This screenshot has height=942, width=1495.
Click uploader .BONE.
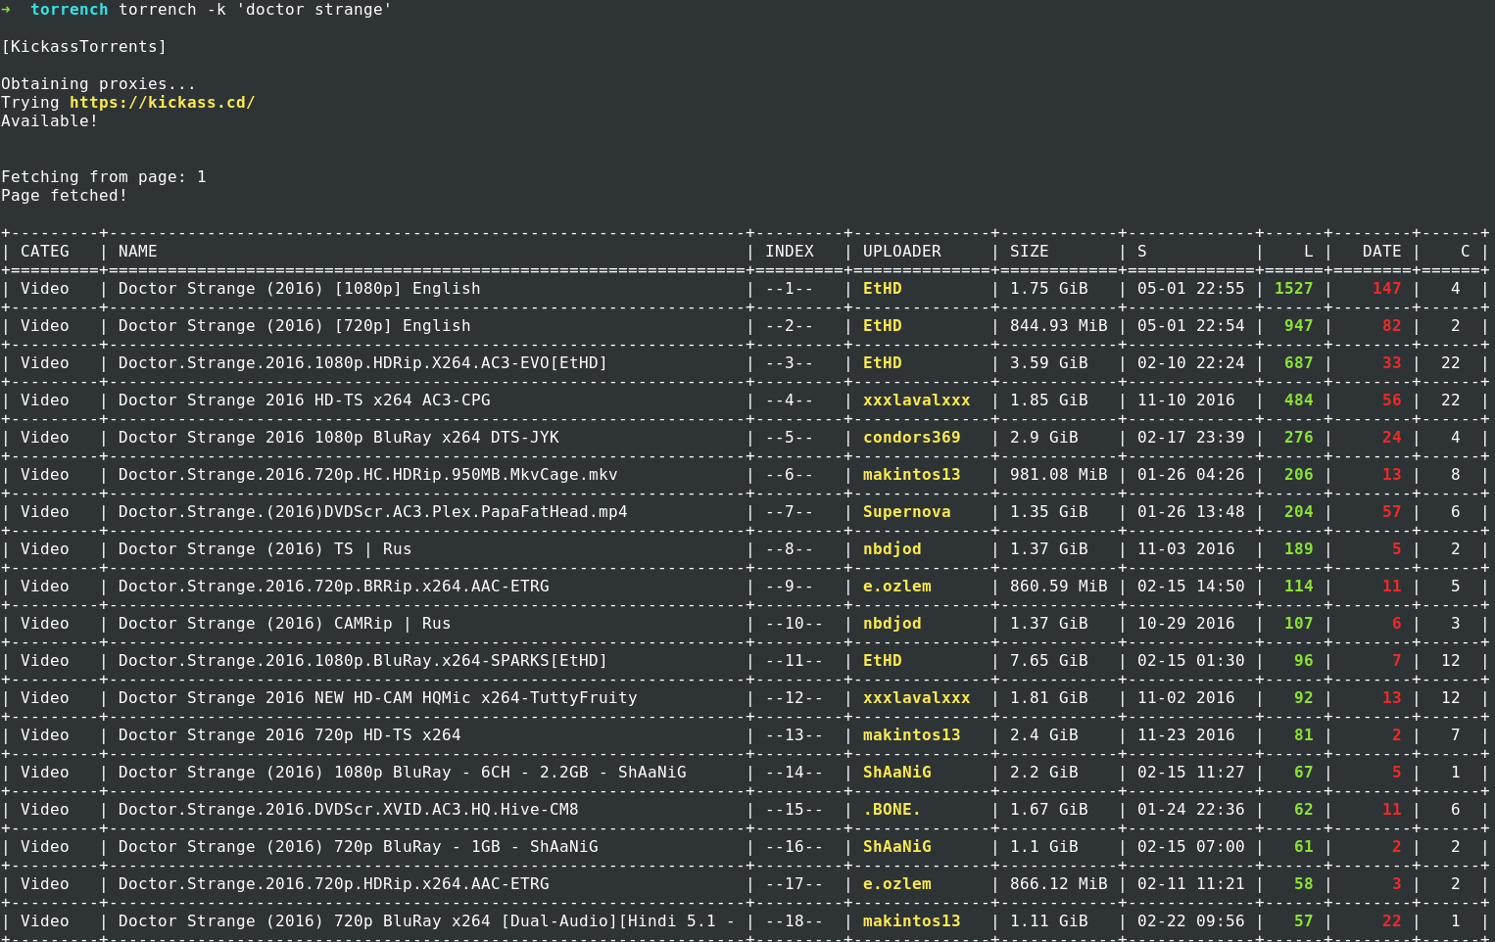point(892,809)
